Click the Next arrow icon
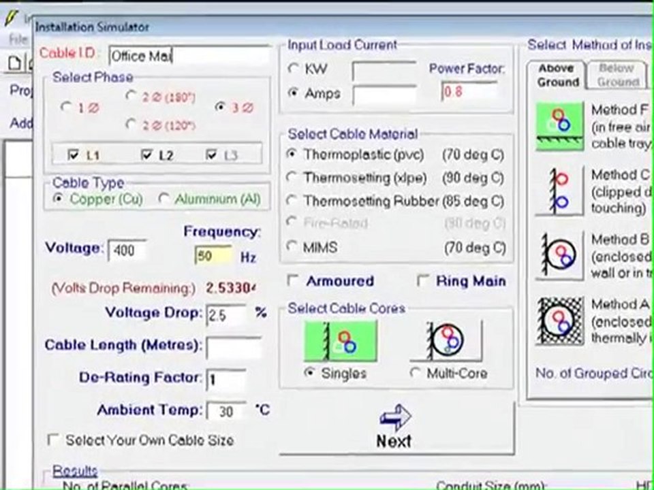 click(x=395, y=417)
